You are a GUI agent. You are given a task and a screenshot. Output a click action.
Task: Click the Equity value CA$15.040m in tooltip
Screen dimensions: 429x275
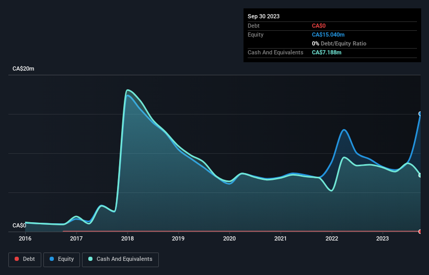tap(328, 35)
